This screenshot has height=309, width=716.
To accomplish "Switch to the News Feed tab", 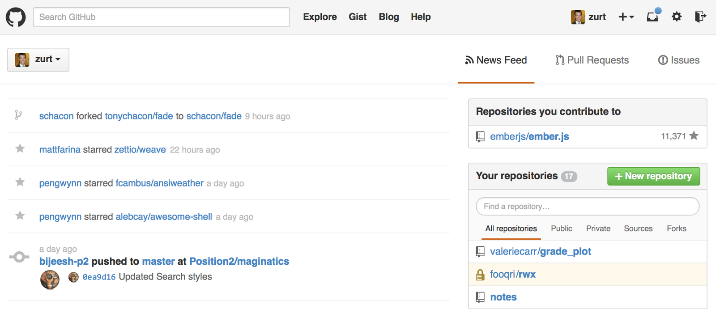I will (496, 60).
